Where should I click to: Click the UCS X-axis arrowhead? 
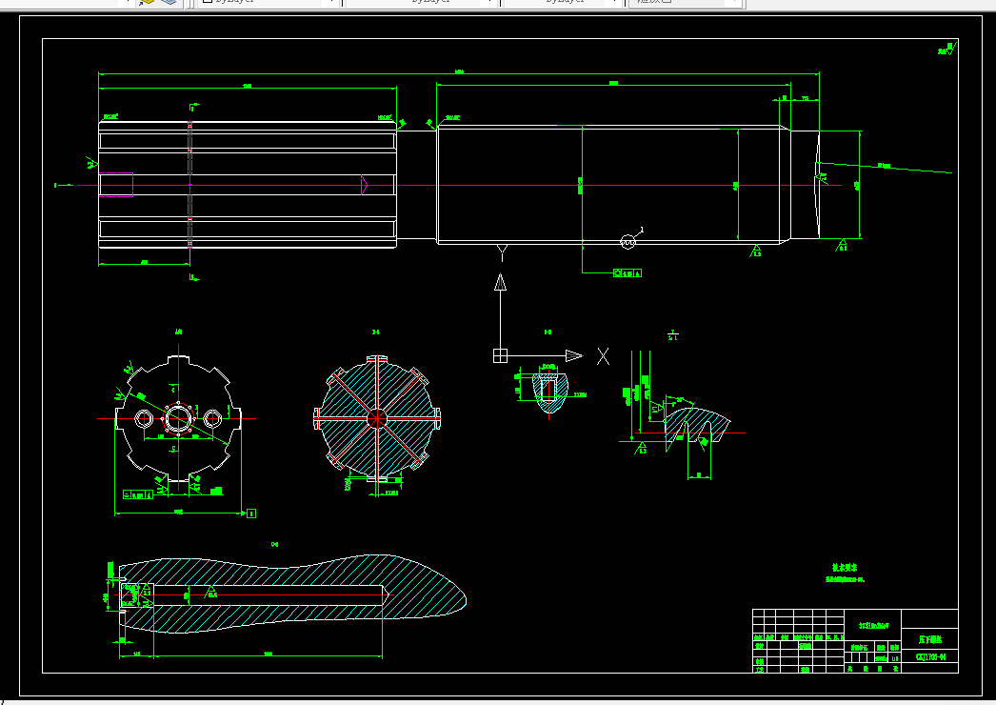pyautogui.click(x=574, y=356)
